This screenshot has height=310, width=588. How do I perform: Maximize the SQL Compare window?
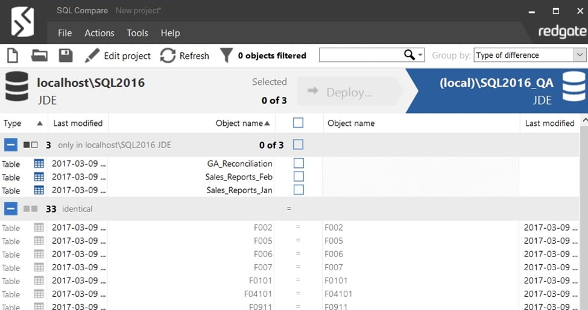[x=556, y=11]
